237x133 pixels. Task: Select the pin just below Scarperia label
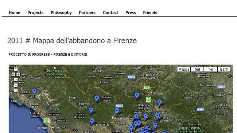tap(157, 116)
